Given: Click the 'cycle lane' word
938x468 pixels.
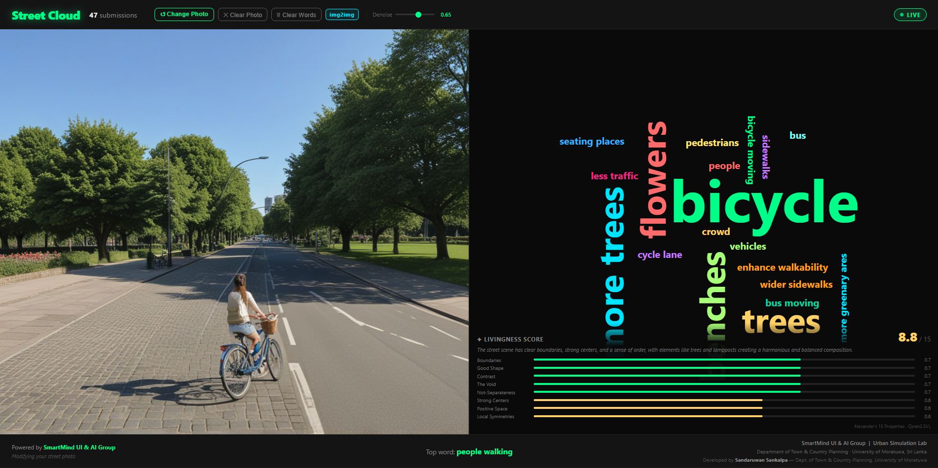Looking at the screenshot, I should point(660,255).
